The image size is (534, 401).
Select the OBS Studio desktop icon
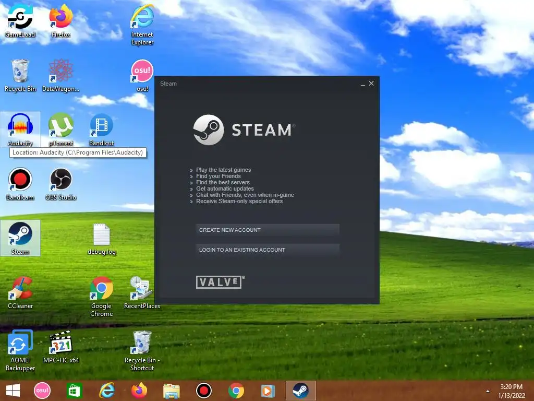61,184
